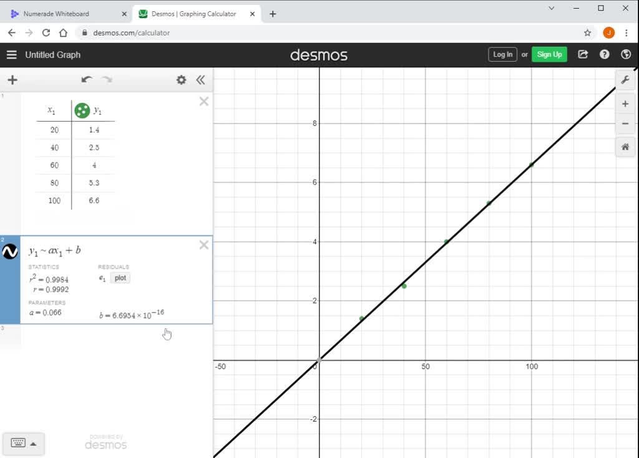Open the share graph icon
This screenshot has width=639, height=458.
point(583,54)
